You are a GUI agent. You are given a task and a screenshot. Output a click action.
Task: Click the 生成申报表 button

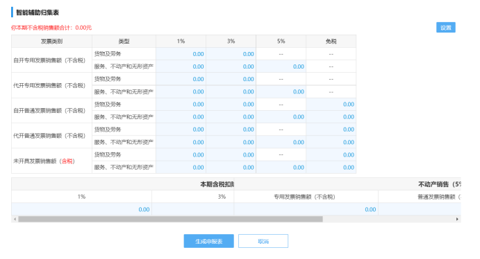[209, 241]
